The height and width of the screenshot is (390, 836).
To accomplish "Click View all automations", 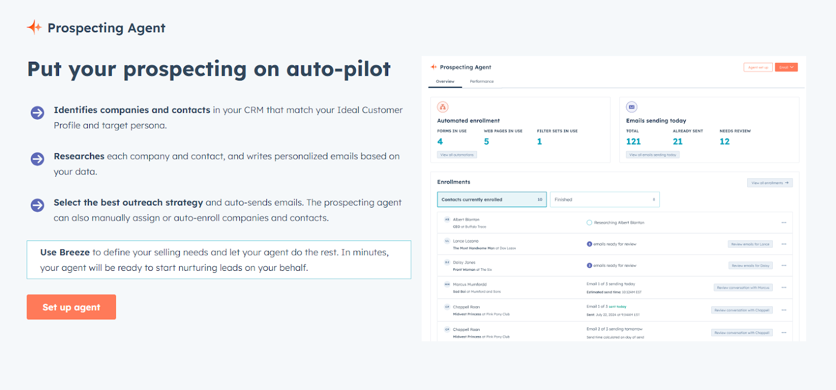I will pyautogui.click(x=456, y=154).
